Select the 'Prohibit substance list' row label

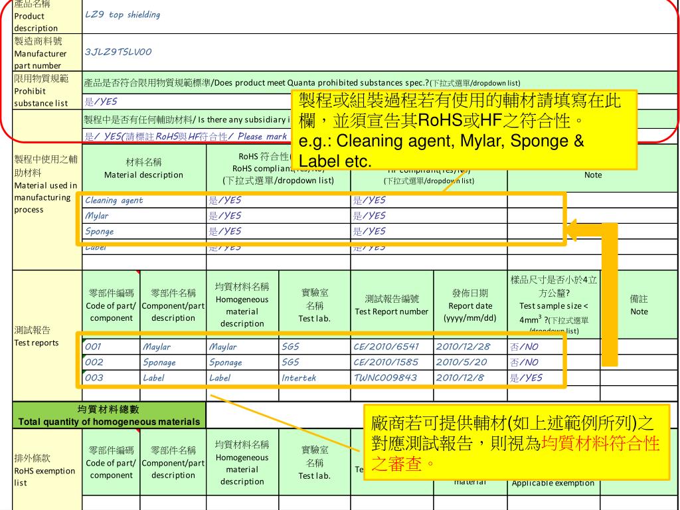click(x=47, y=90)
